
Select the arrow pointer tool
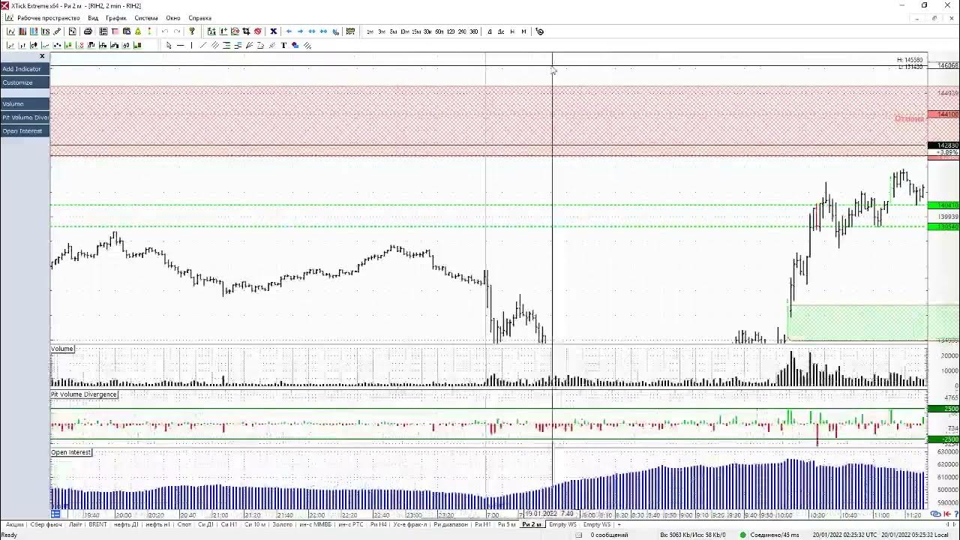click(169, 45)
